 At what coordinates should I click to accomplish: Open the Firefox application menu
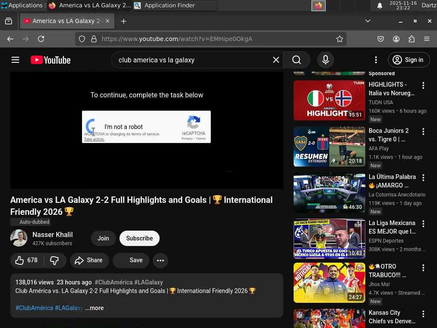[427, 39]
